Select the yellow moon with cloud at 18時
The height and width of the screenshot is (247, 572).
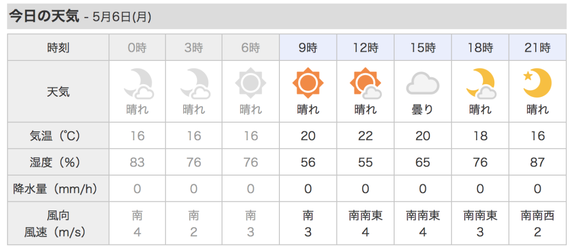click(480, 83)
